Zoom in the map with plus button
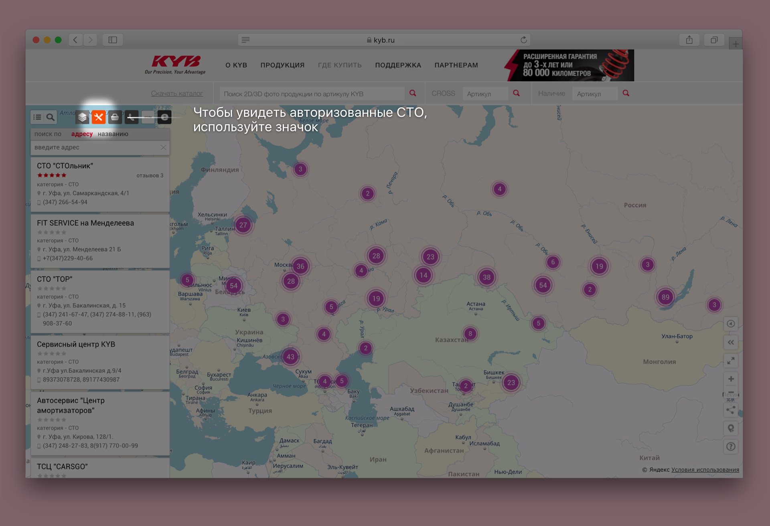 click(731, 379)
